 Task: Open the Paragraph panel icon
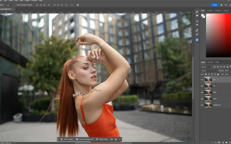coord(197,25)
